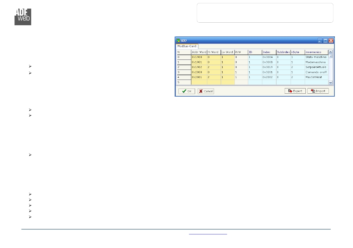Select the 0x3019 index cell

(x=269, y=67)
